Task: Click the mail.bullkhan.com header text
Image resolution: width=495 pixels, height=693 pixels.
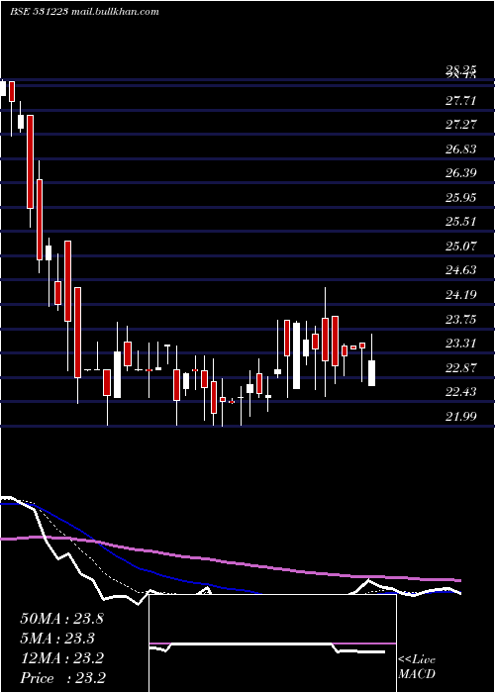Action: click(x=115, y=12)
